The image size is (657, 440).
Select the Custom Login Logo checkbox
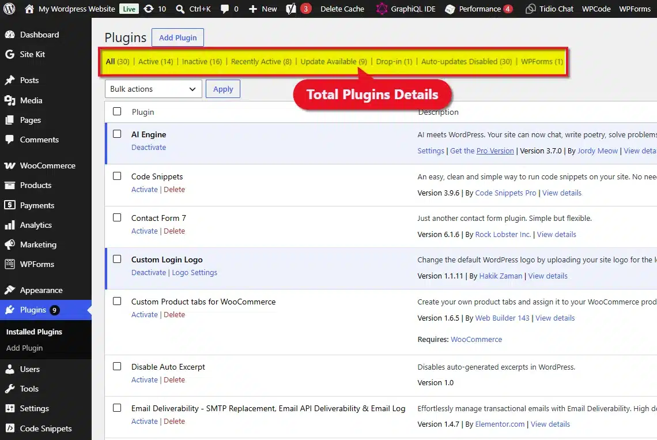(x=117, y=260)
